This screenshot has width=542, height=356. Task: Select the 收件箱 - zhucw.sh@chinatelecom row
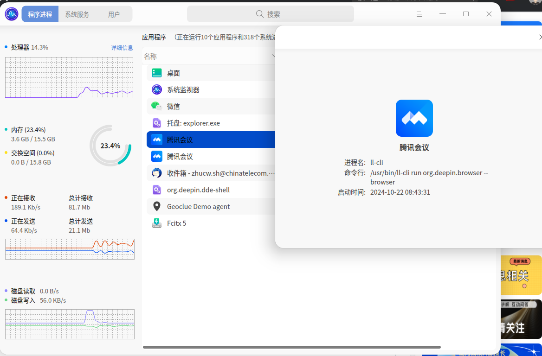coord(211,173)
